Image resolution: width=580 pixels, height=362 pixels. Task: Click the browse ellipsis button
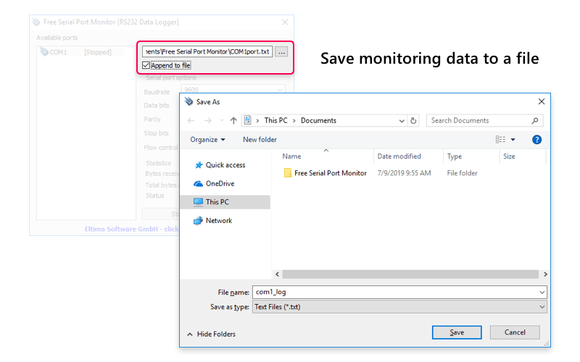[281, 52]
